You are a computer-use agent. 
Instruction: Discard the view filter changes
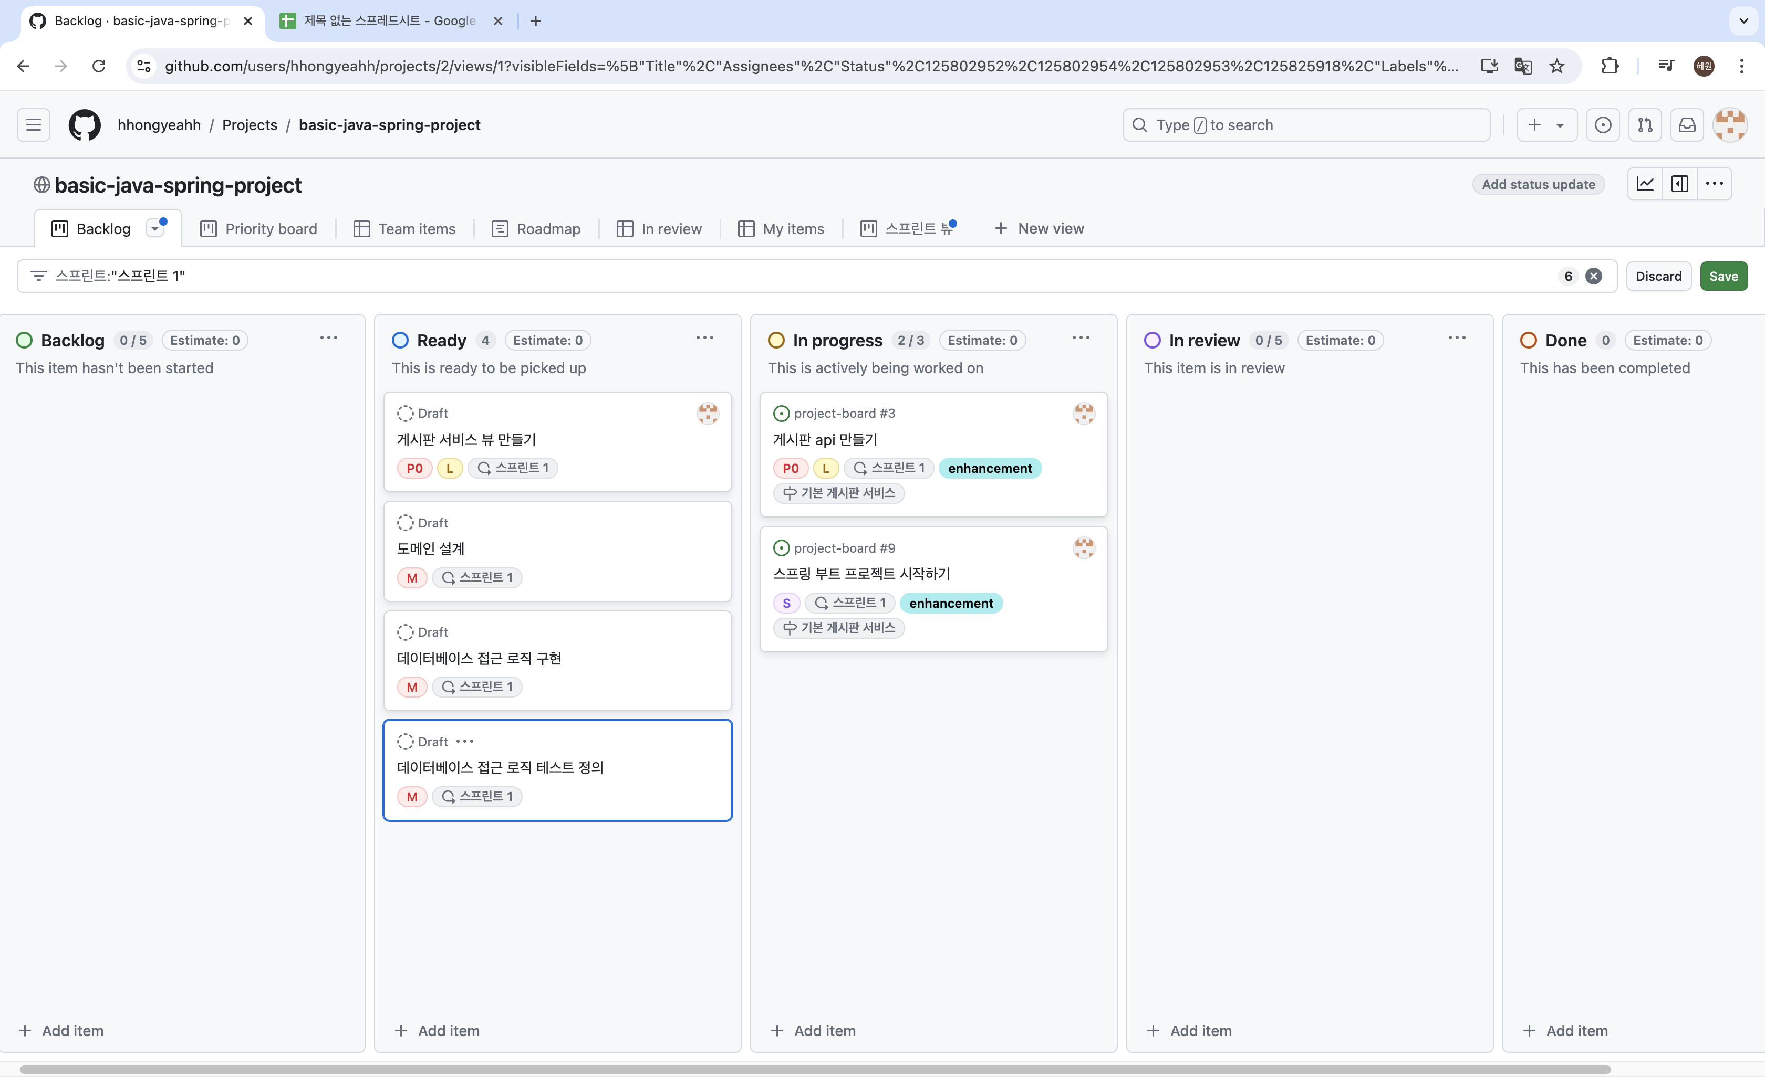[1657, 276]
